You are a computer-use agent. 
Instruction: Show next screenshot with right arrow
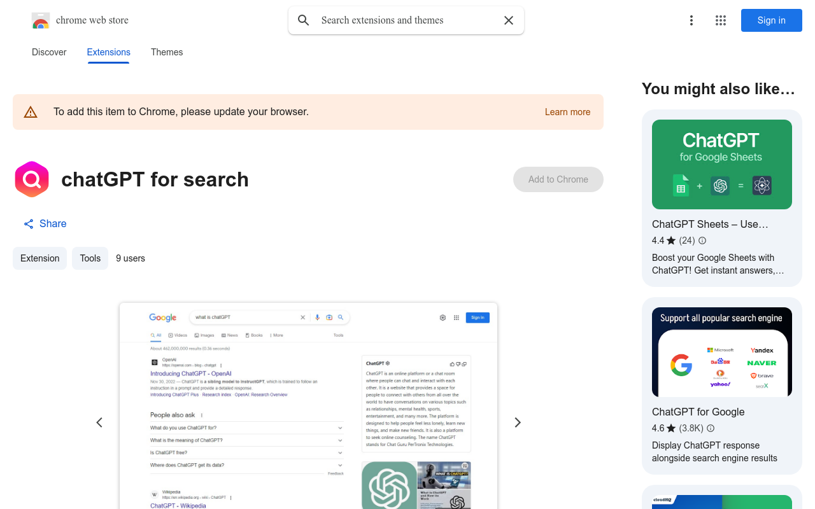tap(518, 422)
